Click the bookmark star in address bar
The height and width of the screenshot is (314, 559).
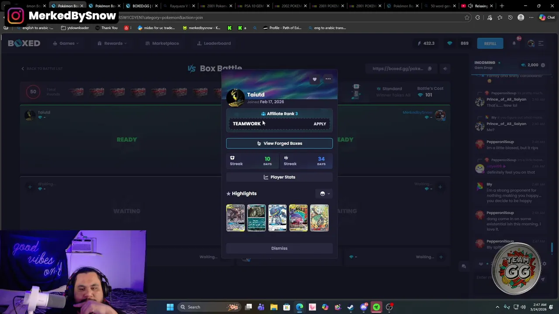coord(467,17)
